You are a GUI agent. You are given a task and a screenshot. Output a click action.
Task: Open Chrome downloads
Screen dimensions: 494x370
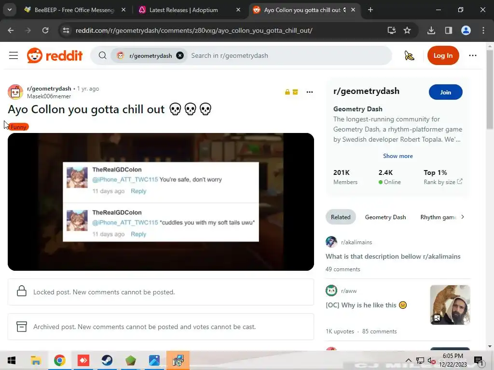[431, 30]
